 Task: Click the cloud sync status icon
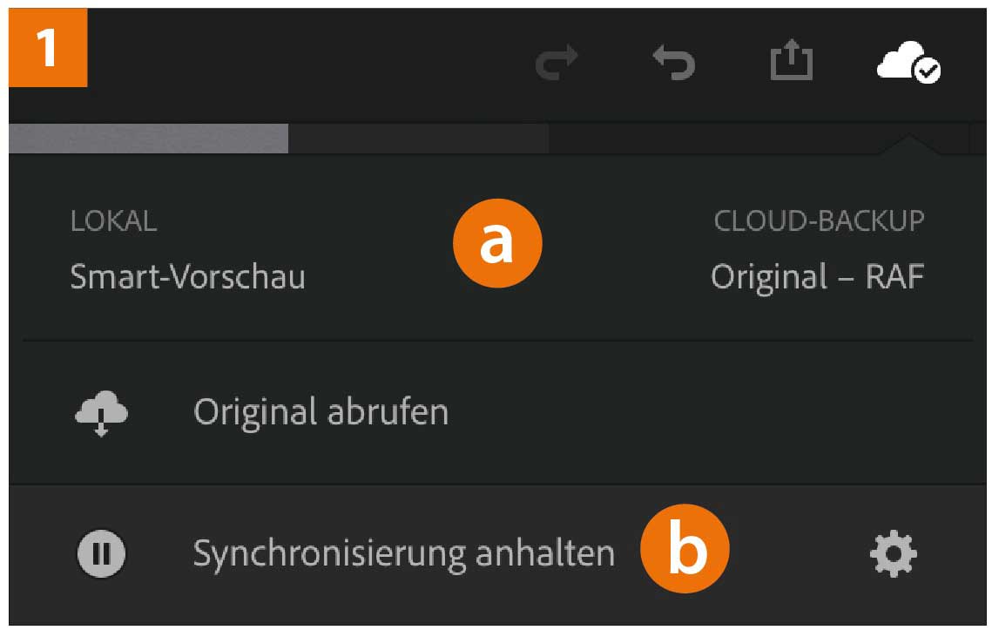click(x=908, y=64)
